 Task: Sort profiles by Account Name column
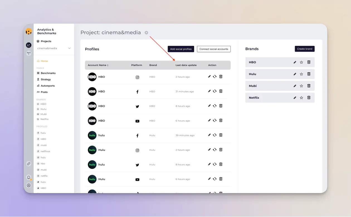click(98, 65)
